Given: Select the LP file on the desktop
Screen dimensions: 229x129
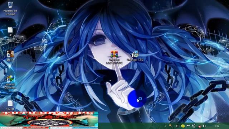Looking at the screenshot, I should [10, 32].
